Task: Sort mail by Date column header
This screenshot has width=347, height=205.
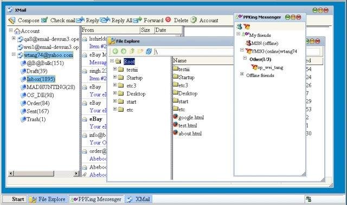Action: coord(168,30)
